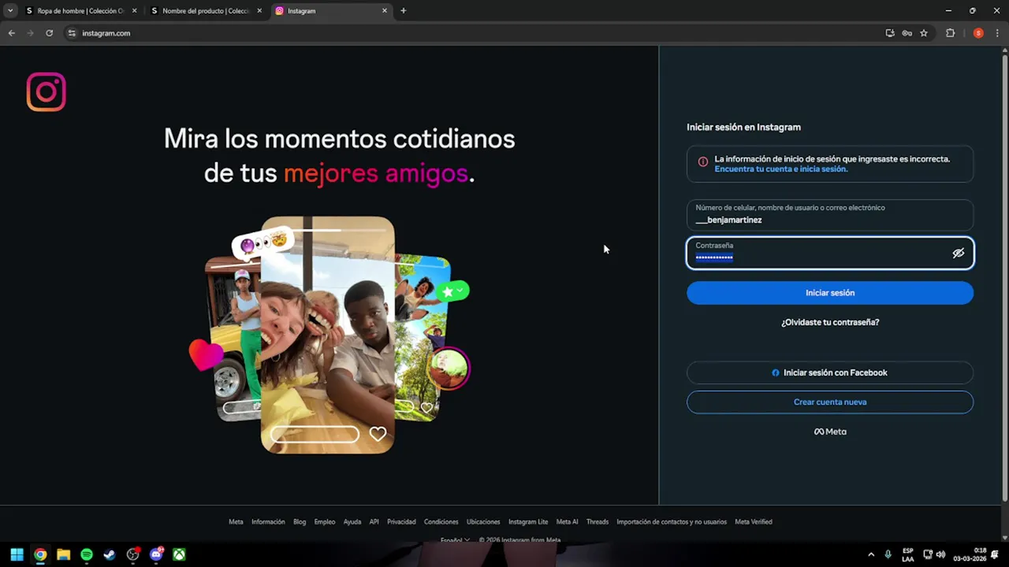Open Condiciones footer link

[x=441, y=522]
